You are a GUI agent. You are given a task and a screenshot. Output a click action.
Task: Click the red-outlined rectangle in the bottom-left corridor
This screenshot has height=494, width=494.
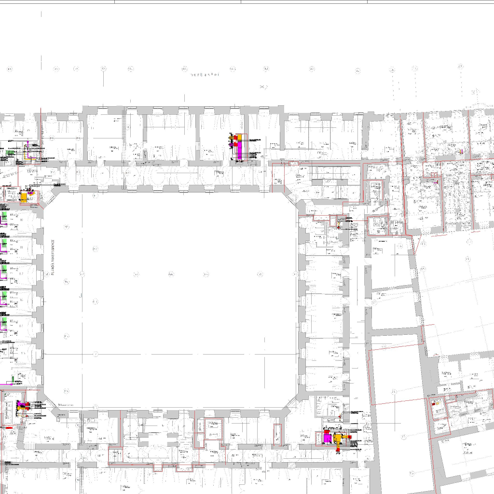[x=115, y=454]
